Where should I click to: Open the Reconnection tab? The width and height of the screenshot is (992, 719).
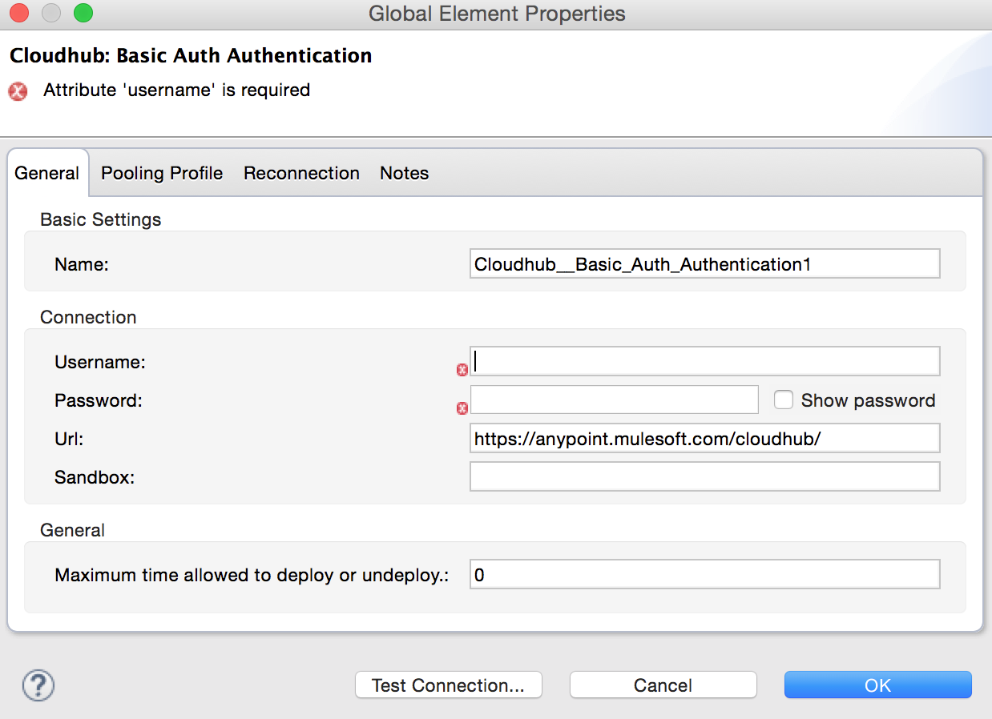(x=300, y=173)
